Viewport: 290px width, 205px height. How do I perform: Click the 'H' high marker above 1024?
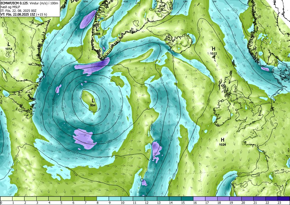222,140
